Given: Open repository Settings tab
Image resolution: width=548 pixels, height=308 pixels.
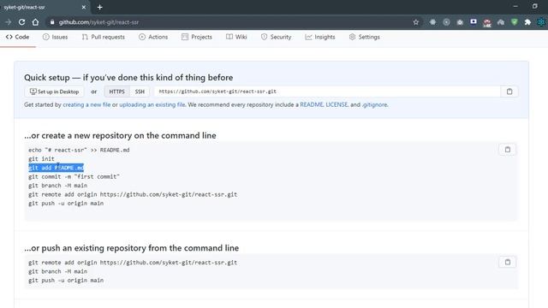Looking at the screenshot, I should (x=365, y=37).
